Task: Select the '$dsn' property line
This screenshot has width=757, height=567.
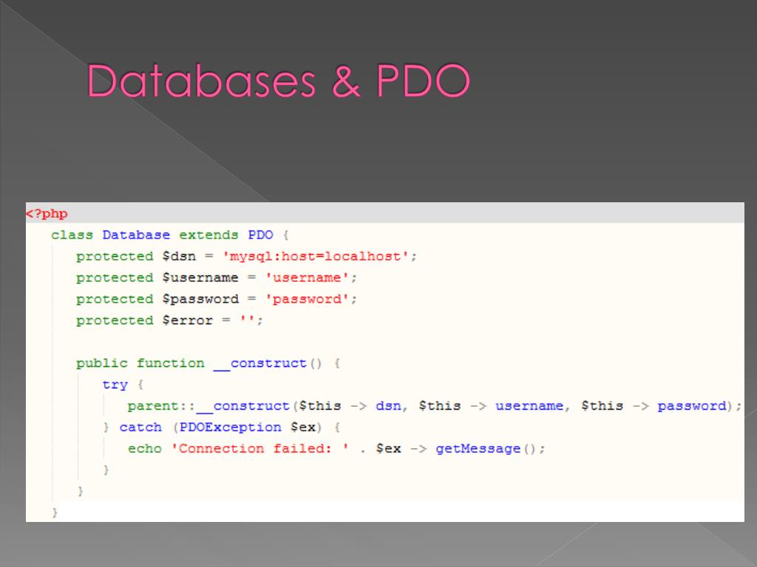Action: click(x=246, y=256)
